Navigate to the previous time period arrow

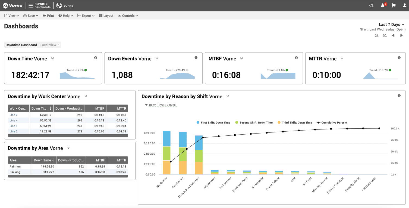pos(394,35)
